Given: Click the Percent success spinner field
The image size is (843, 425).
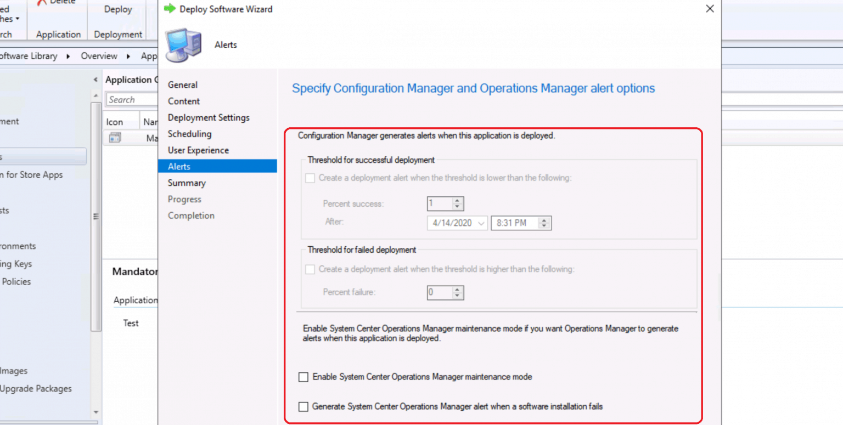Looking at the screenshot, I should (x=440, y=203).
